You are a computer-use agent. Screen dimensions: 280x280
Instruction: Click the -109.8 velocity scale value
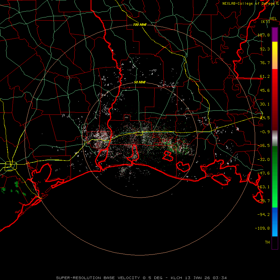(x=262, y=228)
